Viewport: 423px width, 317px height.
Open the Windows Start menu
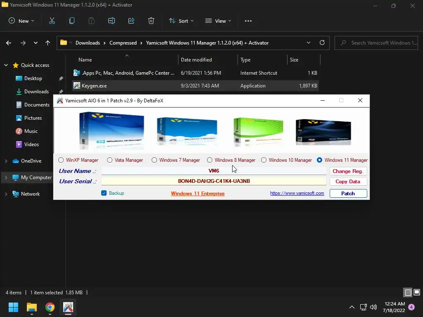click(x=13, y=307)
